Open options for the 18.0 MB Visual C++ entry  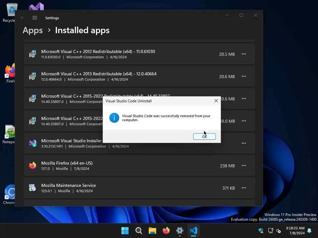pyautogui.click(x=243, y=121)
